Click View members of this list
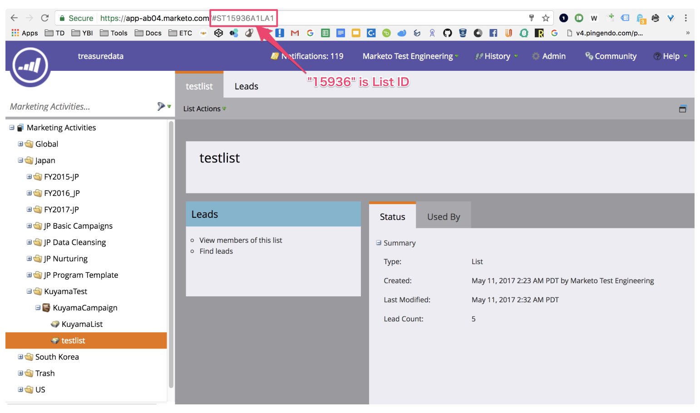The height and width of the screenshot is (413, 700). coord(241,240)
